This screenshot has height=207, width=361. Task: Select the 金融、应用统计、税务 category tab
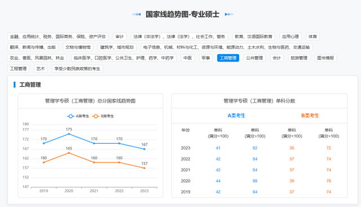[x=58, y=37]
